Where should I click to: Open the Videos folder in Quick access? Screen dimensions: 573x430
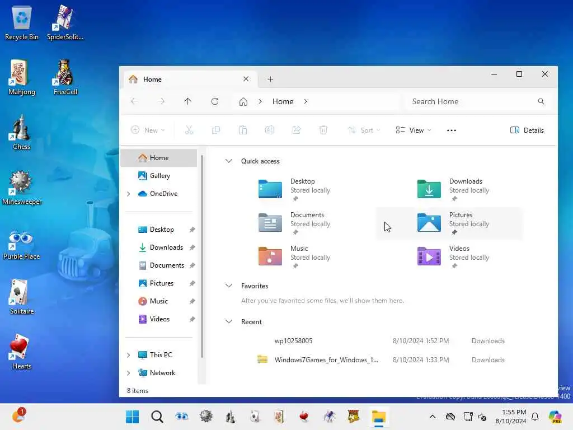449,256
